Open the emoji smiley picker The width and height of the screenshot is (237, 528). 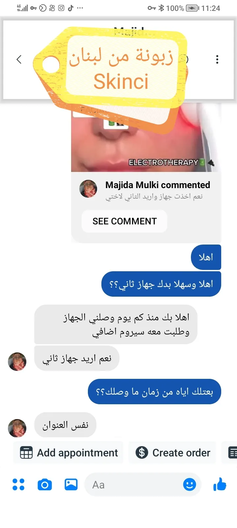(190, 485)
